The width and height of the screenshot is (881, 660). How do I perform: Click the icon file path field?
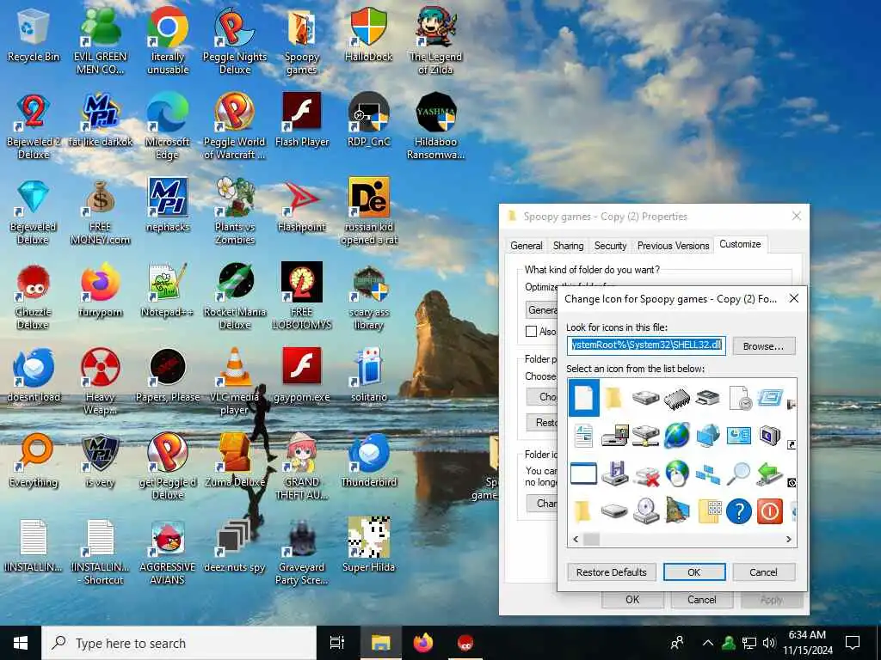(x=646, y=345)
